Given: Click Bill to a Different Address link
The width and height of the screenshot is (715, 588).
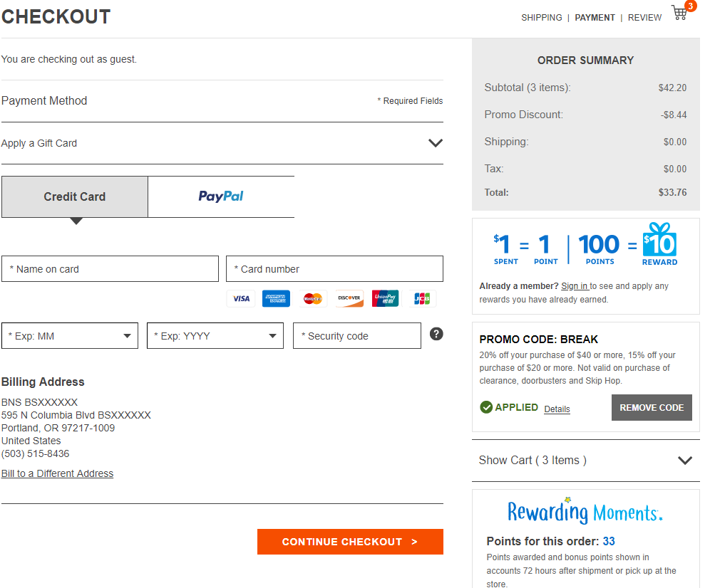Looking at the screenshot, I should pyautogui.click(x=57, y=474).
